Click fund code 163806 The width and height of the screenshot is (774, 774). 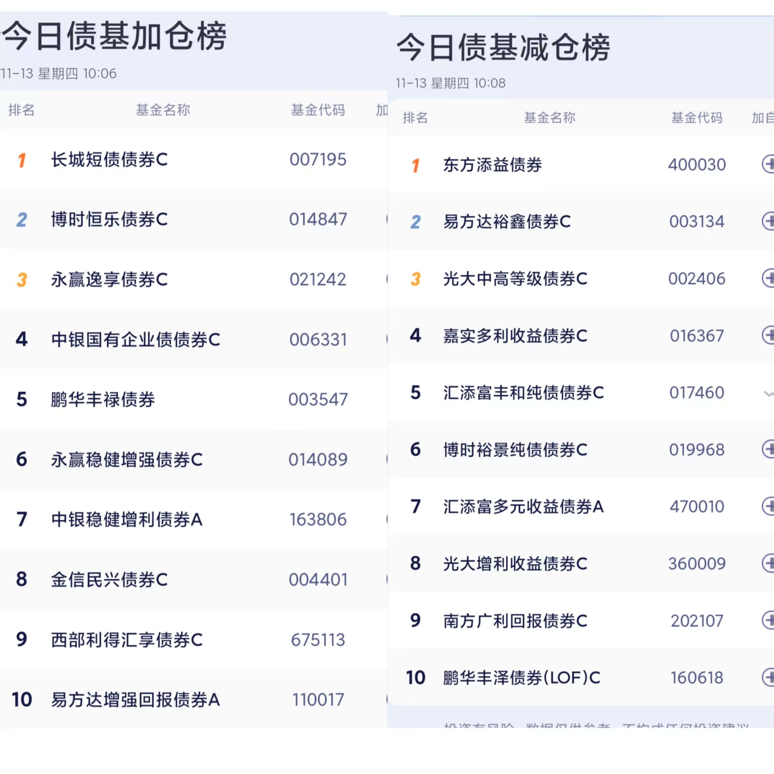point(318,519)
